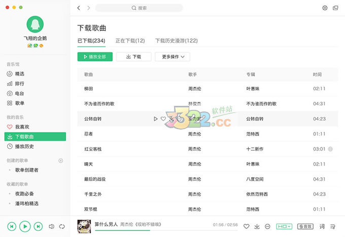This screenshot has height=237, width=345.
Task: Switch to 下载历史漫游(122) tab
Action: [x=177, y=41]
